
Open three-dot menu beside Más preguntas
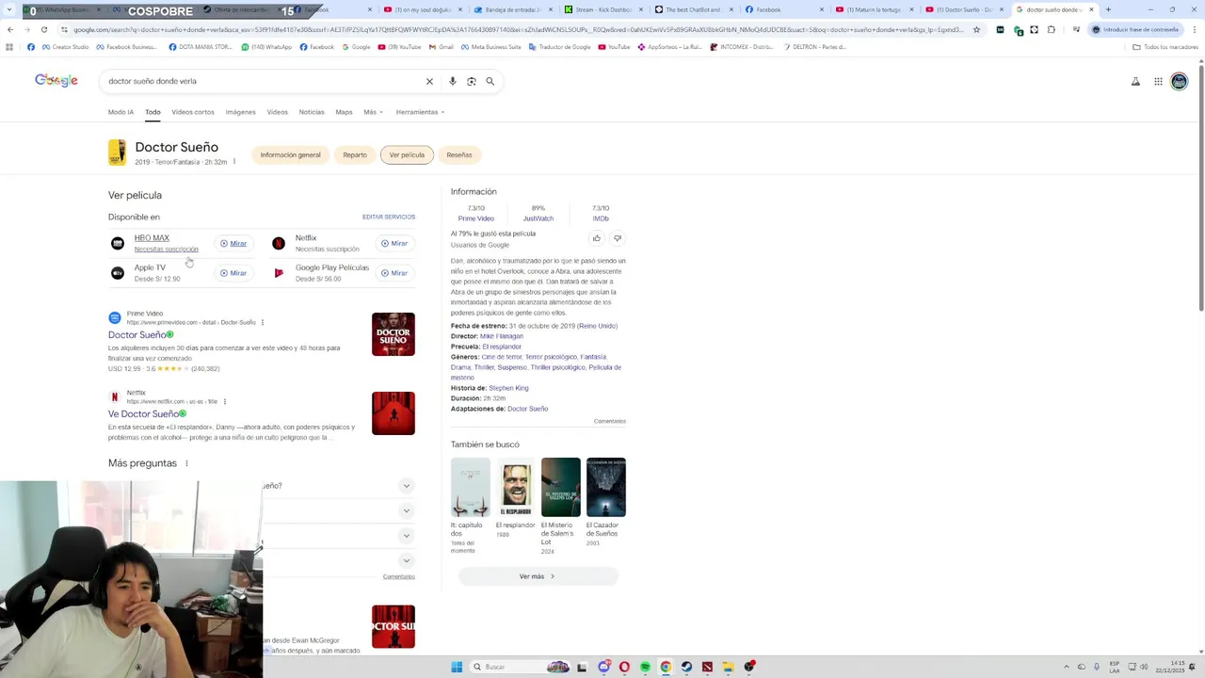point(186,463)
